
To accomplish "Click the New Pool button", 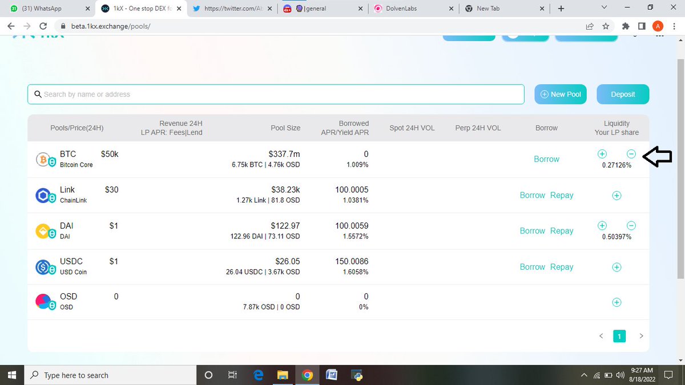I will click(561, 94).
